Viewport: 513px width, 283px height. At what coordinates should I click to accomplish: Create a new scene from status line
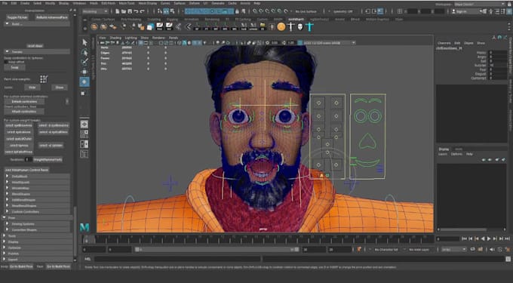[x=118, y=11]
